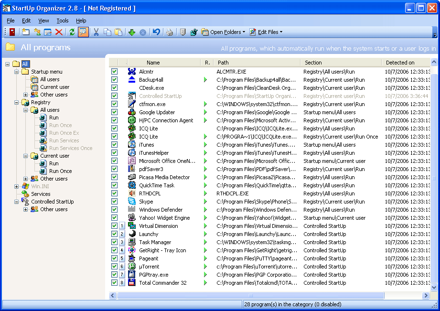Toggle the highlighted magnifier details toolbar icon
This screenshot has width=440, height=311.
[x=83, y=32]
